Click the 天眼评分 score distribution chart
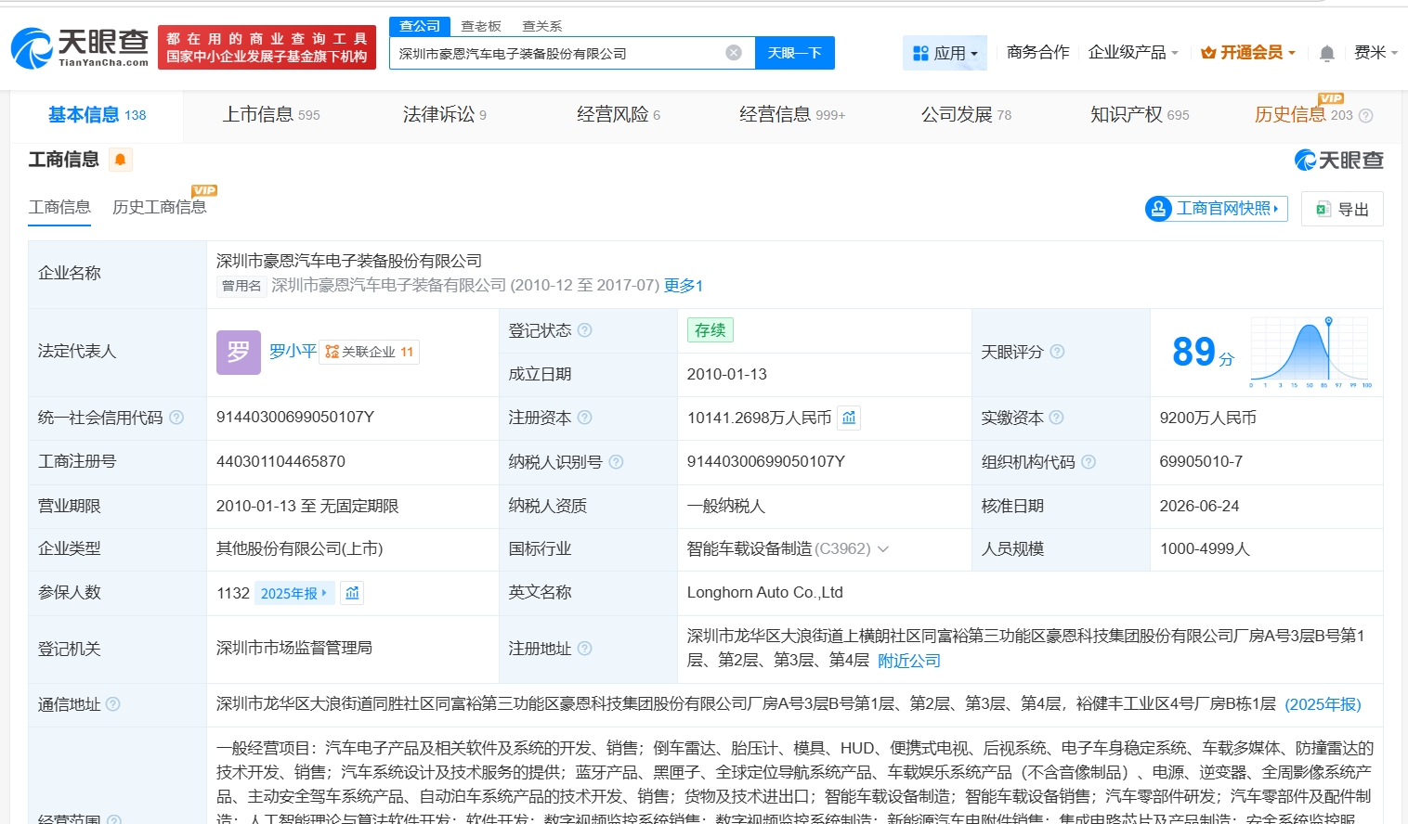 [x=1310, y=352]
